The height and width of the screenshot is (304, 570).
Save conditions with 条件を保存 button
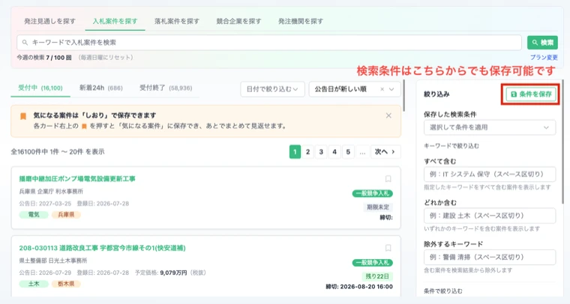click(531, 94)
